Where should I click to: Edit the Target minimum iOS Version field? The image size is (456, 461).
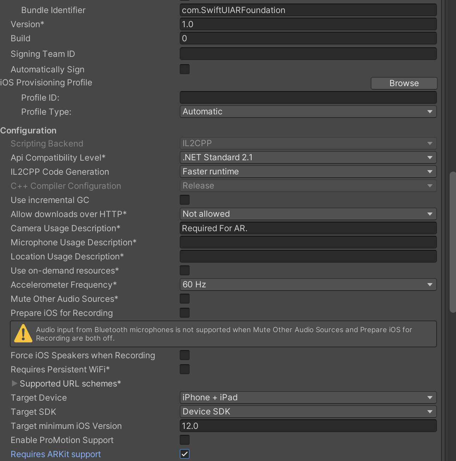[x=308, y=426]
